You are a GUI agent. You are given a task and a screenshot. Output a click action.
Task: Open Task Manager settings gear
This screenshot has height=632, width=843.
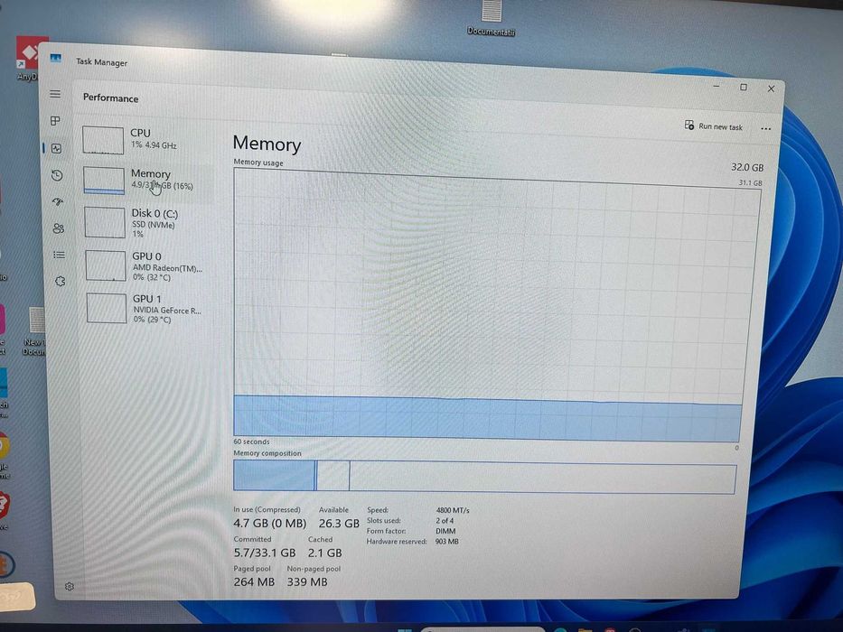click(x=70, y=586)
